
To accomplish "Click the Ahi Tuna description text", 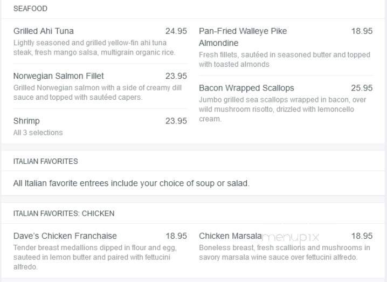I will [94, 47].
